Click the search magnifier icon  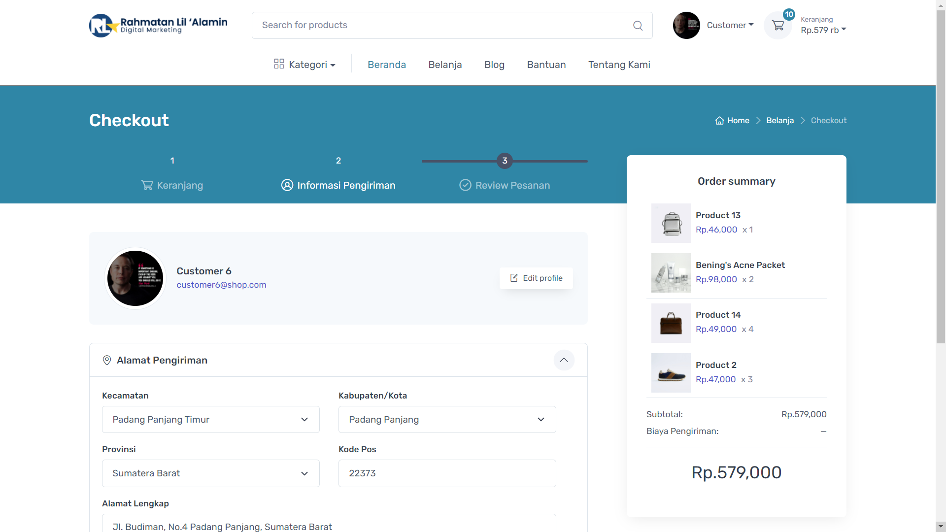click(638, 26)
